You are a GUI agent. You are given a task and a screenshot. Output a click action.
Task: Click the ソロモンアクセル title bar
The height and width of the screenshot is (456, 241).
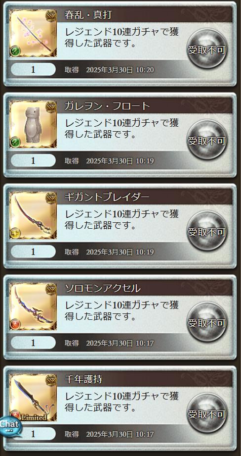point(145,288)
